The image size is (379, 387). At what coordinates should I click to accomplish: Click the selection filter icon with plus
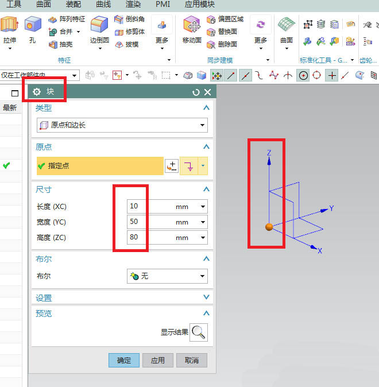117,75
